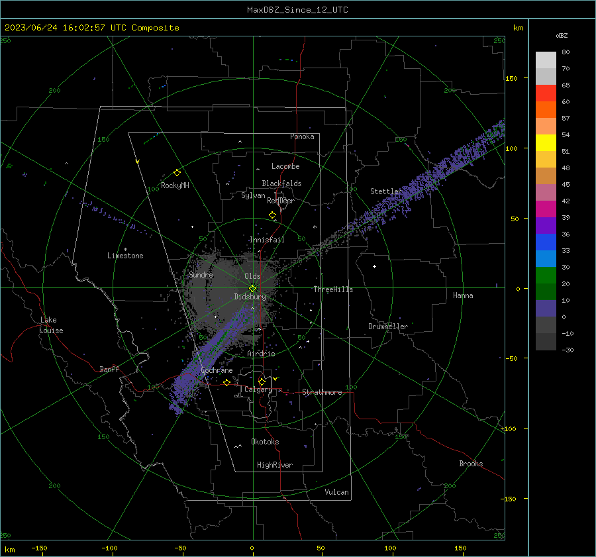Click the magenta 39-42 dBZ legend swatch
596x557 pixels.
(x=546, y=209)
